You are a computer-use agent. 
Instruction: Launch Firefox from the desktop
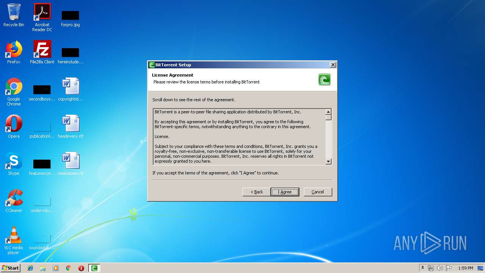[x=14, y=52]
